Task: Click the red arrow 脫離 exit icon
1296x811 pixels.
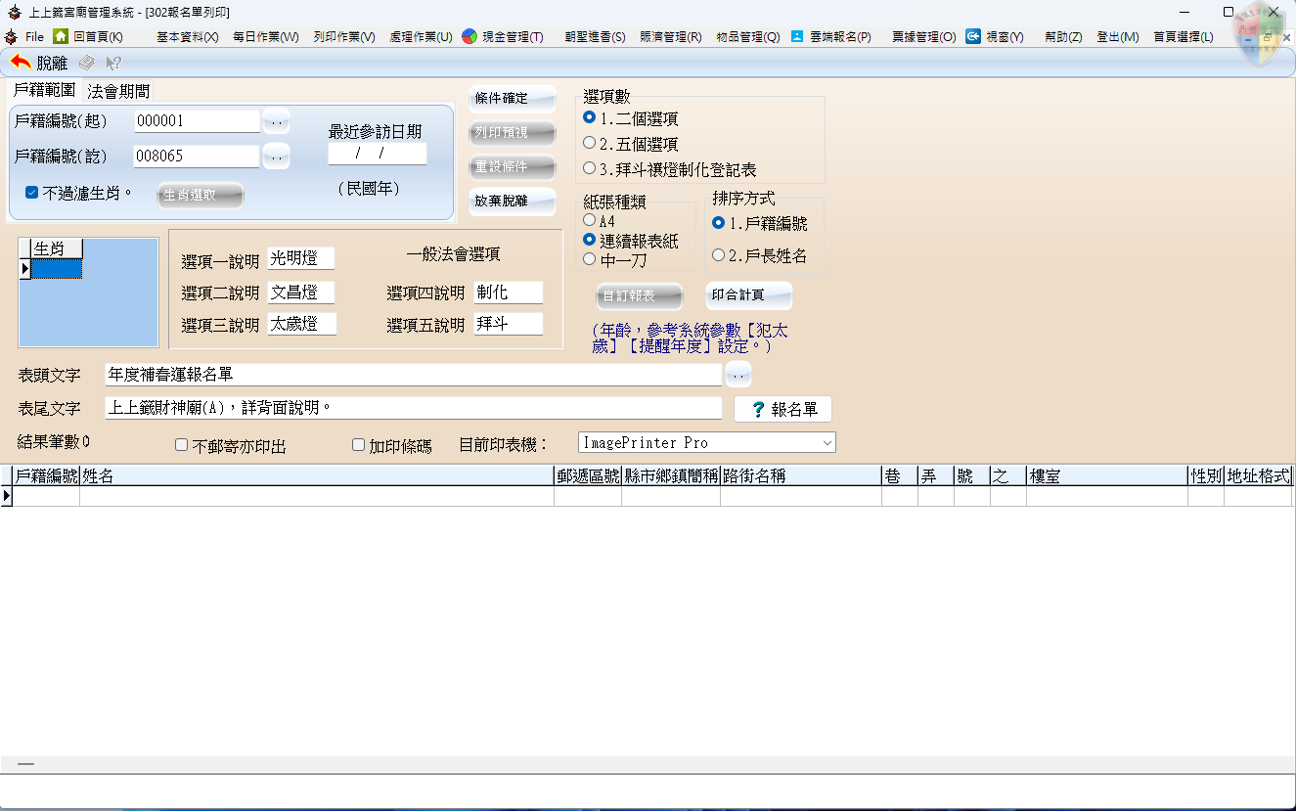Action: 21,63
